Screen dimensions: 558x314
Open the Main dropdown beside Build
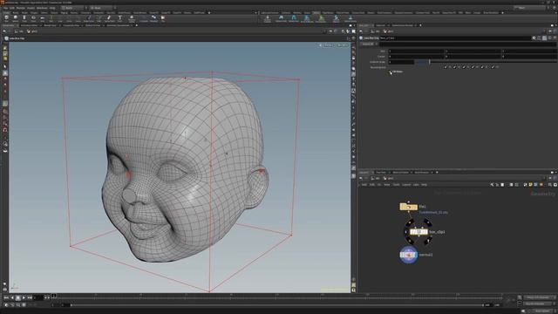coord(102,8)
